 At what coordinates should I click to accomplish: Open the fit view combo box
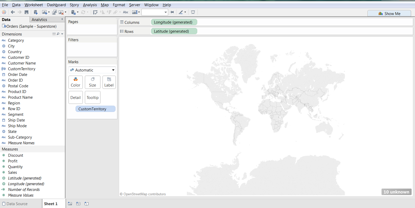[155, 12]
